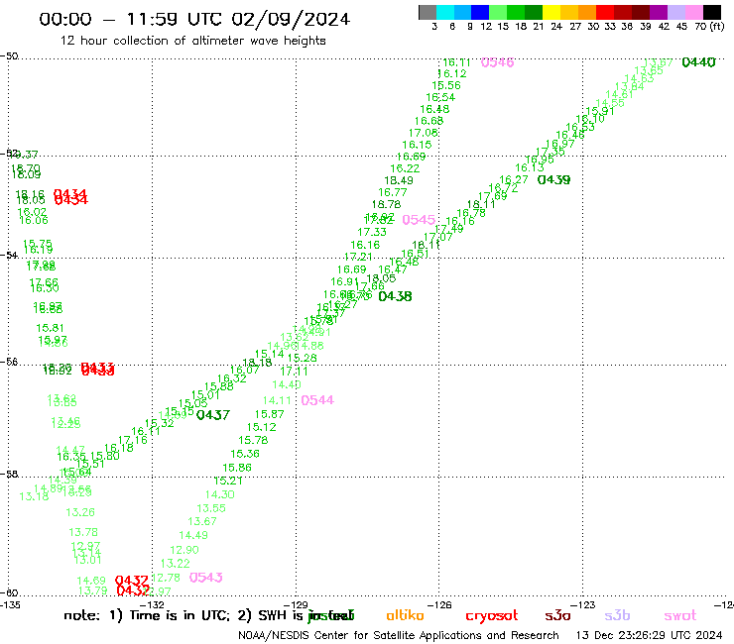Click the wave height value 13.22

[176, 564]
